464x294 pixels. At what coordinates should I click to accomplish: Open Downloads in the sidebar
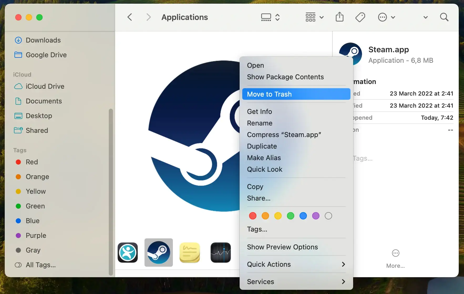43,40
